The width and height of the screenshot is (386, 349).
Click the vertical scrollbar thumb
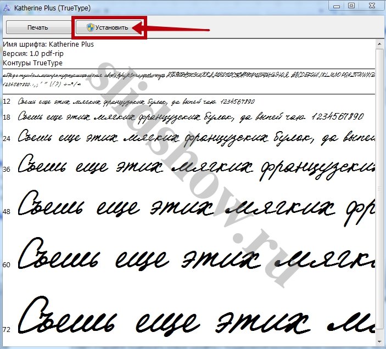click(x=380, y=187)
